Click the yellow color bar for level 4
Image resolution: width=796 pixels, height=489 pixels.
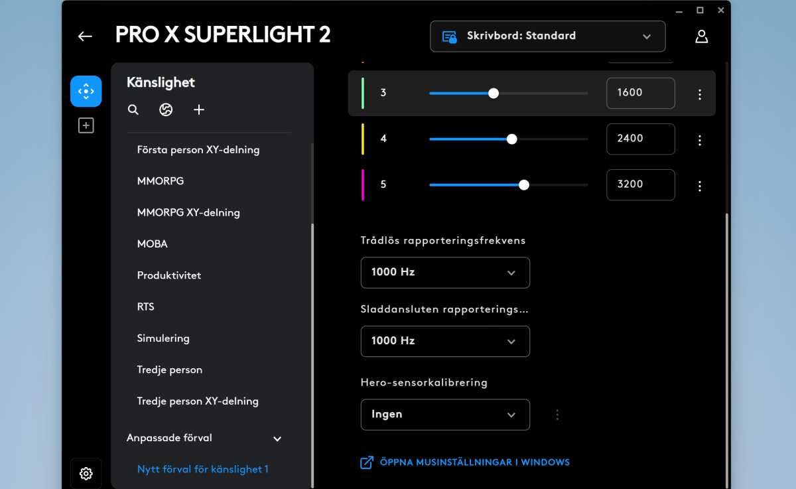coord(363,139)
